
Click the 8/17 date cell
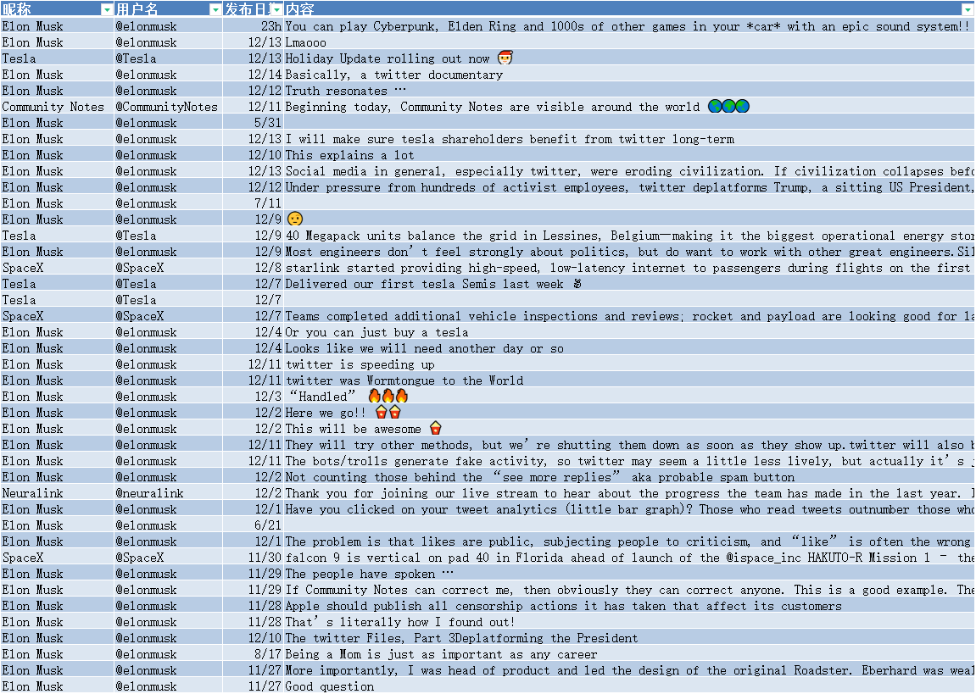pyautogui.click(x=254, y=655)
